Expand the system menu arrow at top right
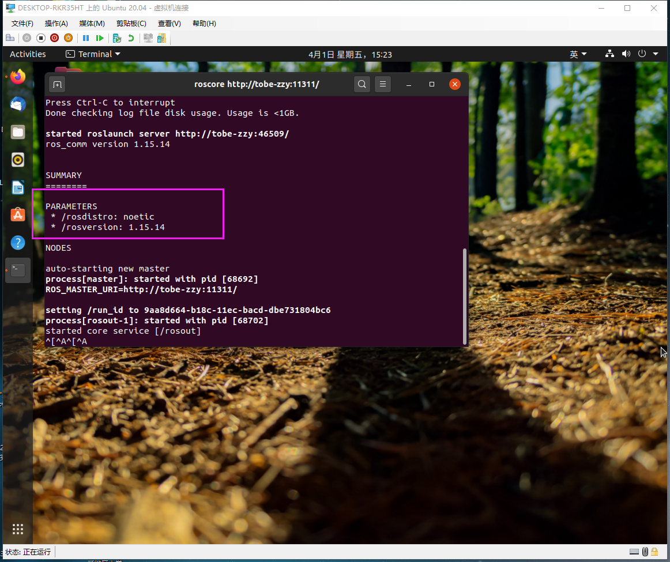This screenshot has width=670, height=562. click(656, 54)
